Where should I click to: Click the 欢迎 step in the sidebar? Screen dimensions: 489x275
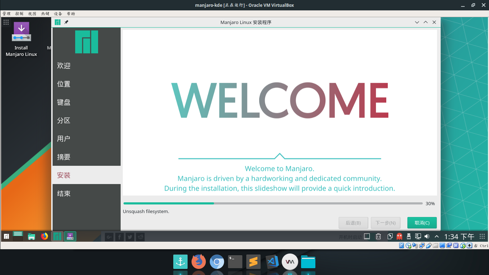tap(87, 66)
